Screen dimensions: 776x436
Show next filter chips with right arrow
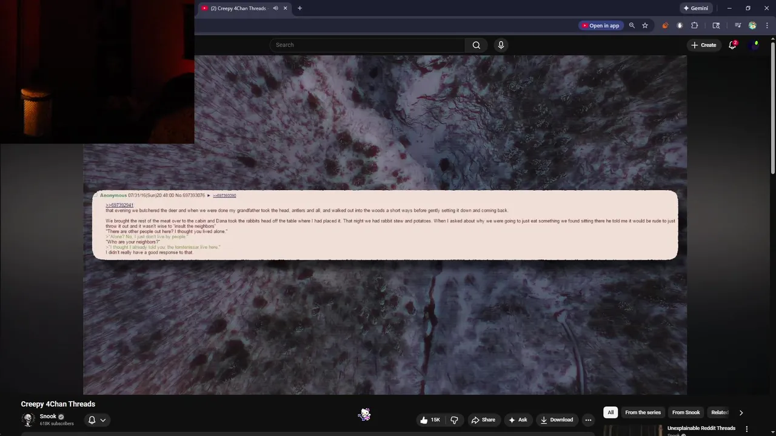(x=741, y=412)
